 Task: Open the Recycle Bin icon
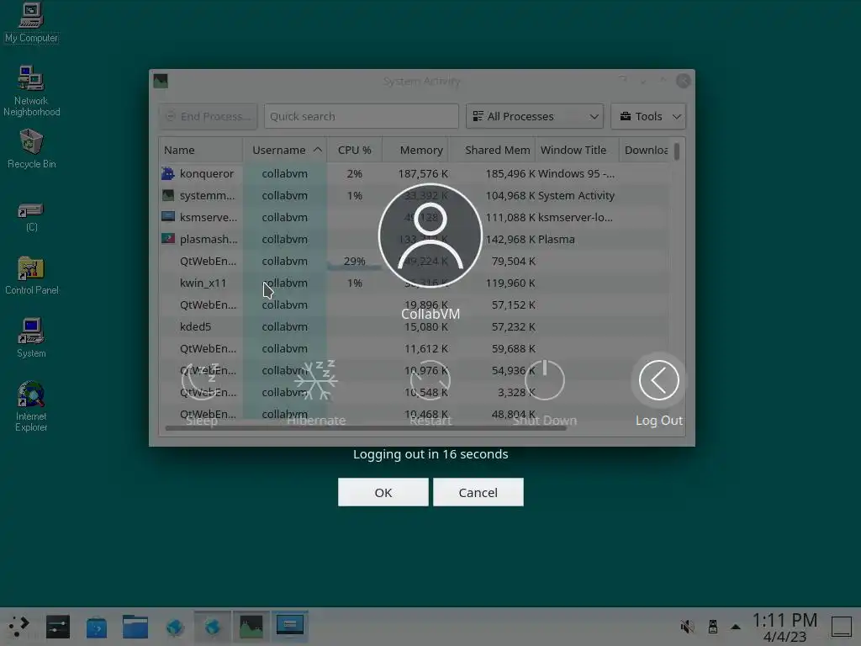(x=31, y=148)
